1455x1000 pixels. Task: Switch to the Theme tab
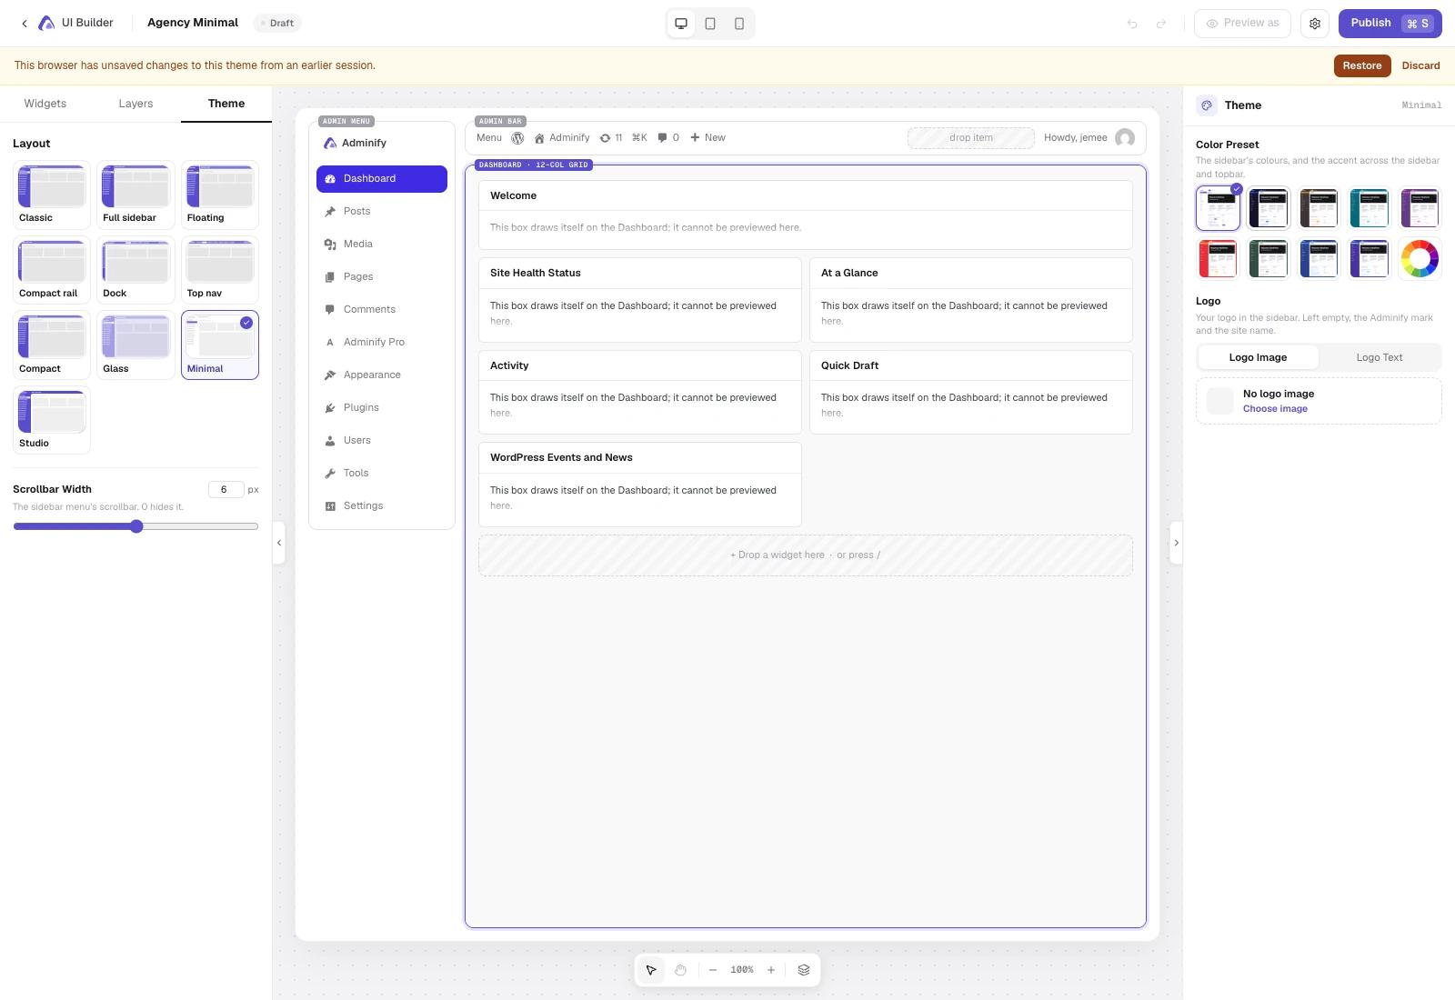[226, 104]
